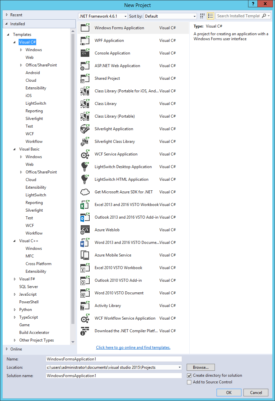Pick the ASP.NET Web Application icon
This screenshot has height=401, width=275.
[85, 66]
